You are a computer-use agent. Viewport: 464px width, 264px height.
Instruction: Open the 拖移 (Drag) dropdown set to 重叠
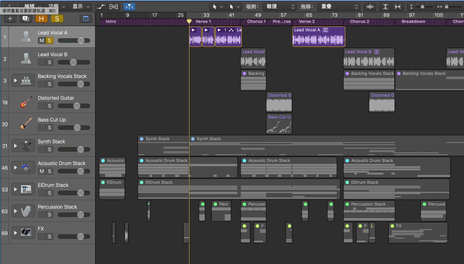click(x=339, y=6)
